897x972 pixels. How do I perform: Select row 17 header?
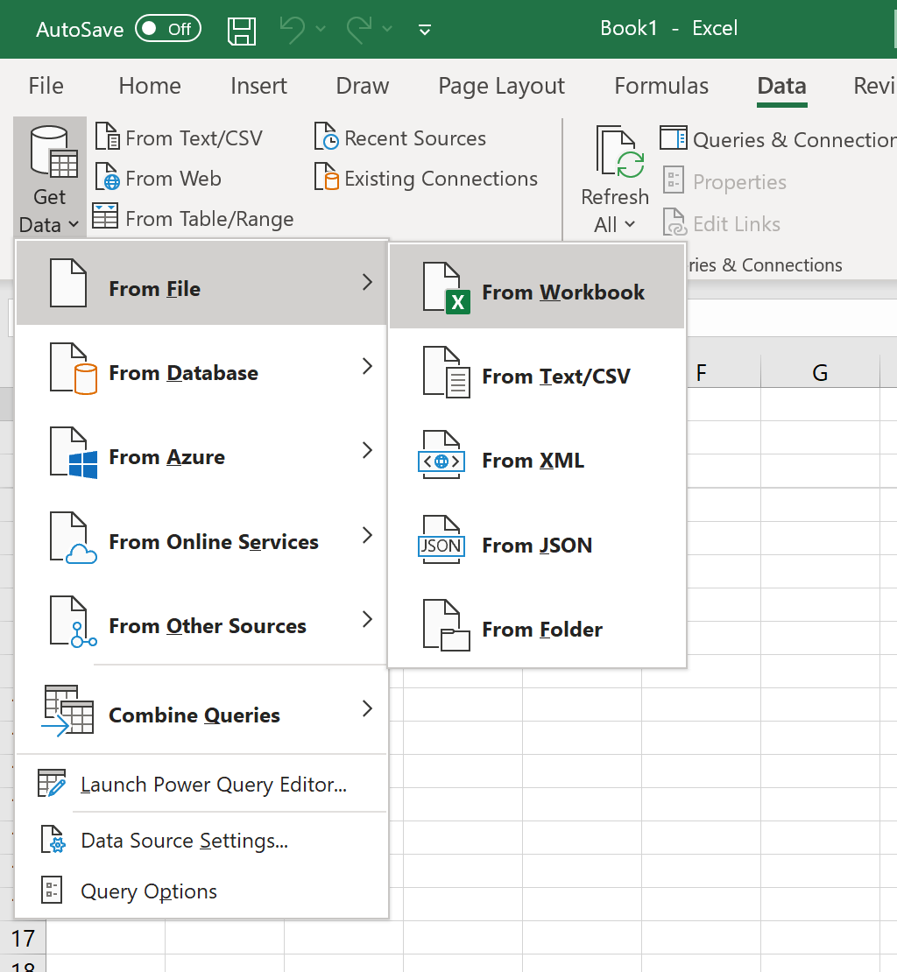click(x=23, y=938)
